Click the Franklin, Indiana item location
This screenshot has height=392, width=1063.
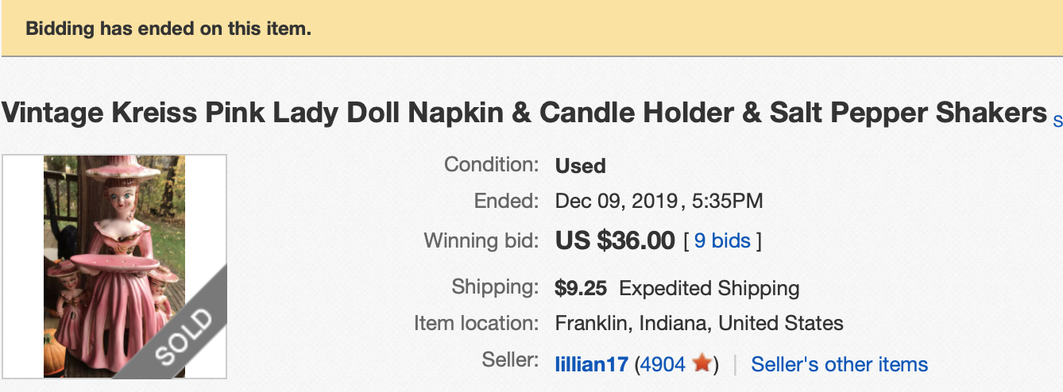(698, 324)
